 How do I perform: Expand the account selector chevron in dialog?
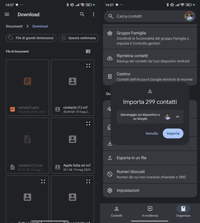pos(177,117)
